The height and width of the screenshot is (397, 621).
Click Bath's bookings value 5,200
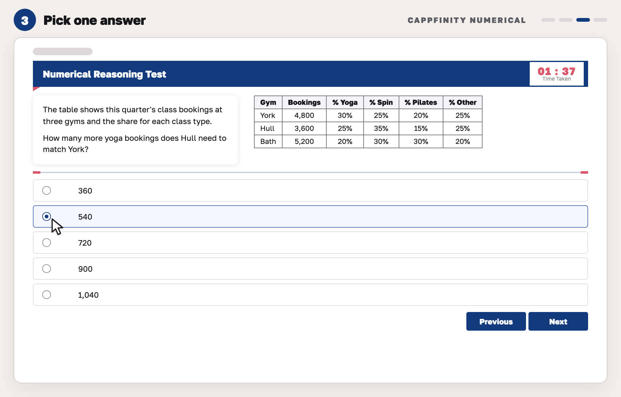pyautogui.click(x=304, y=141)
